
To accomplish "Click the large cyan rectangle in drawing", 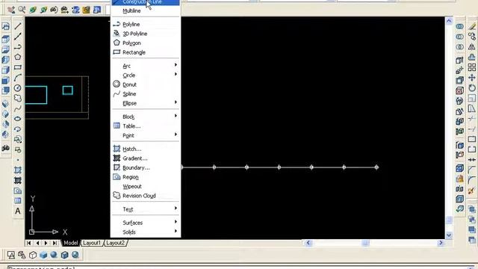I will 36,95.
